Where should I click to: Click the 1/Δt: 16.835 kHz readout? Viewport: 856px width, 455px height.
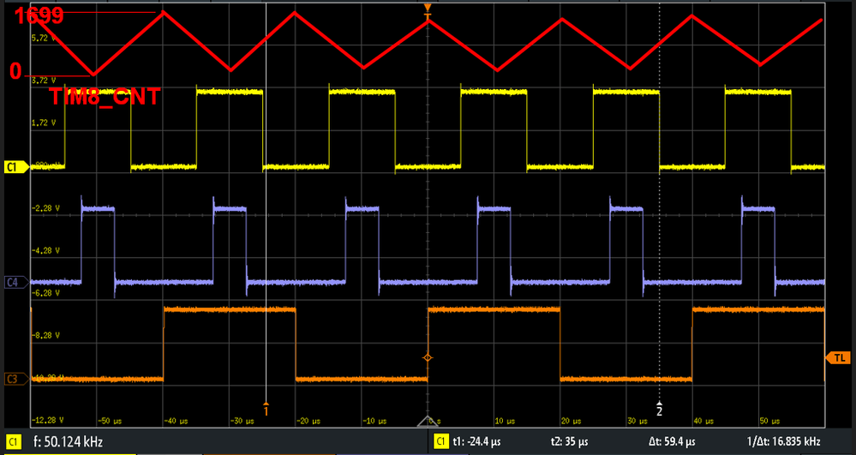click(x=783, y=441)
